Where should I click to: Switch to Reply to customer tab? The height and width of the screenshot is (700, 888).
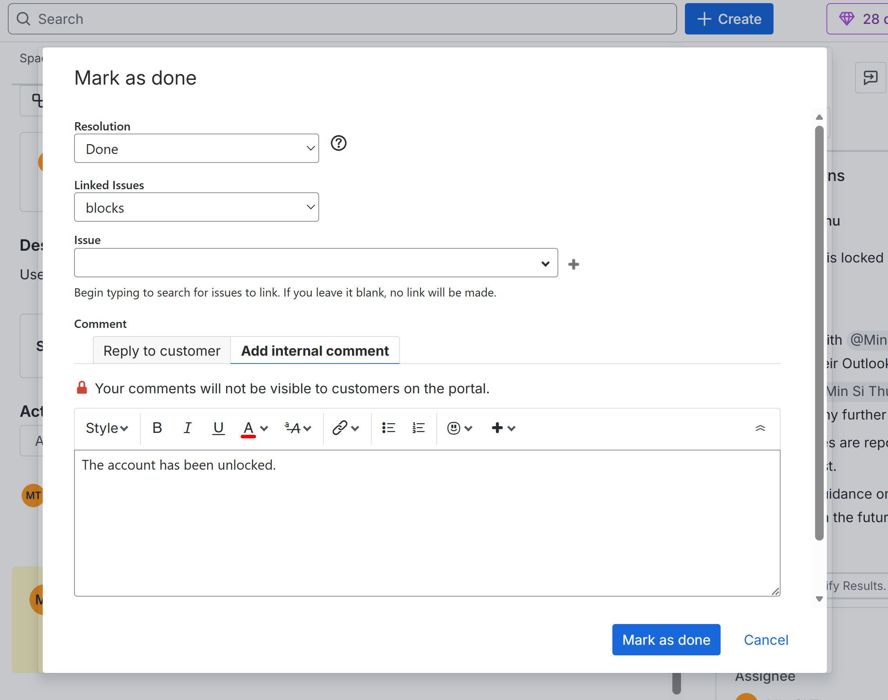tap(162, 351)
